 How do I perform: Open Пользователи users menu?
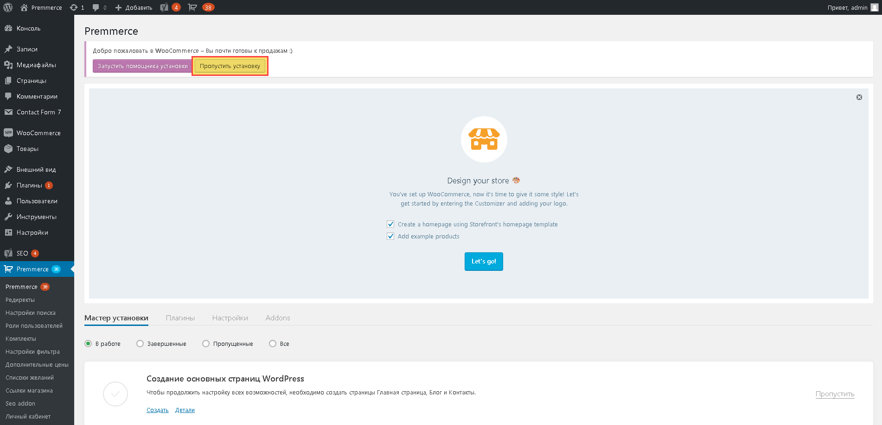pyautogui.click(x=37, y=201)
